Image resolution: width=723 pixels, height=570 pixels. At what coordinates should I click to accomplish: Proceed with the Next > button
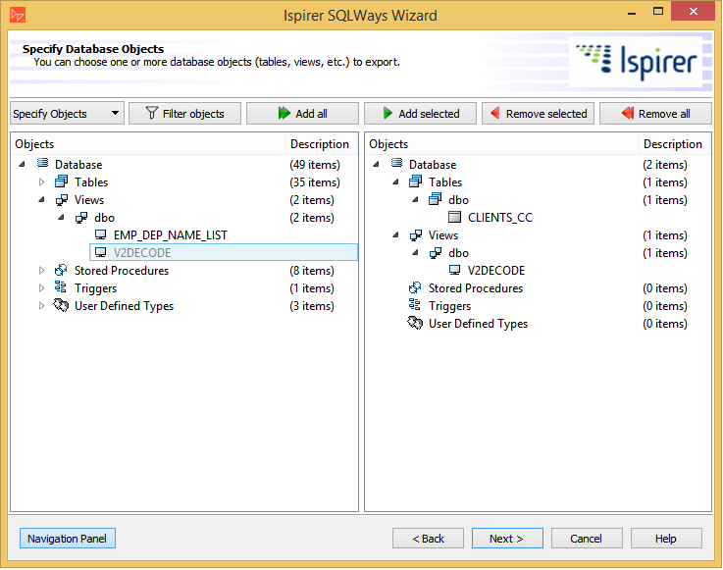507,539
